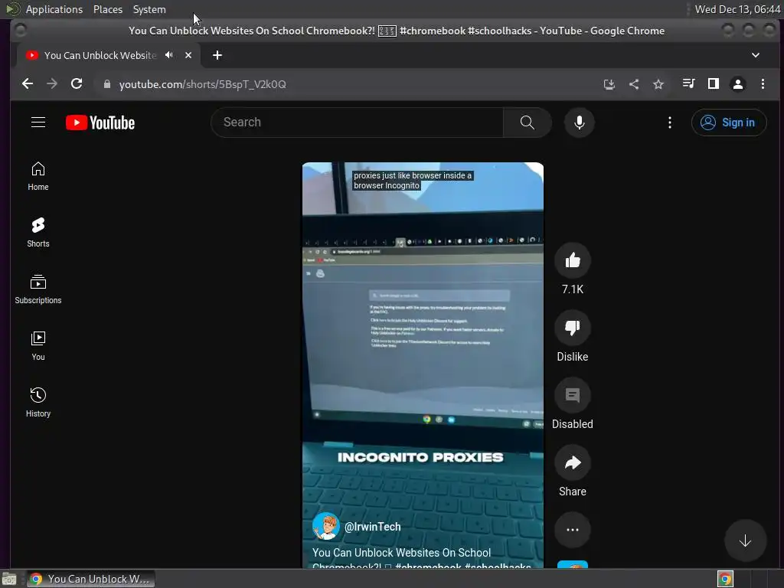The height and width of the screenshot is (588, 784).
Task: Open Subscriptions in the sidebar
Action: (x=38, y=289)
